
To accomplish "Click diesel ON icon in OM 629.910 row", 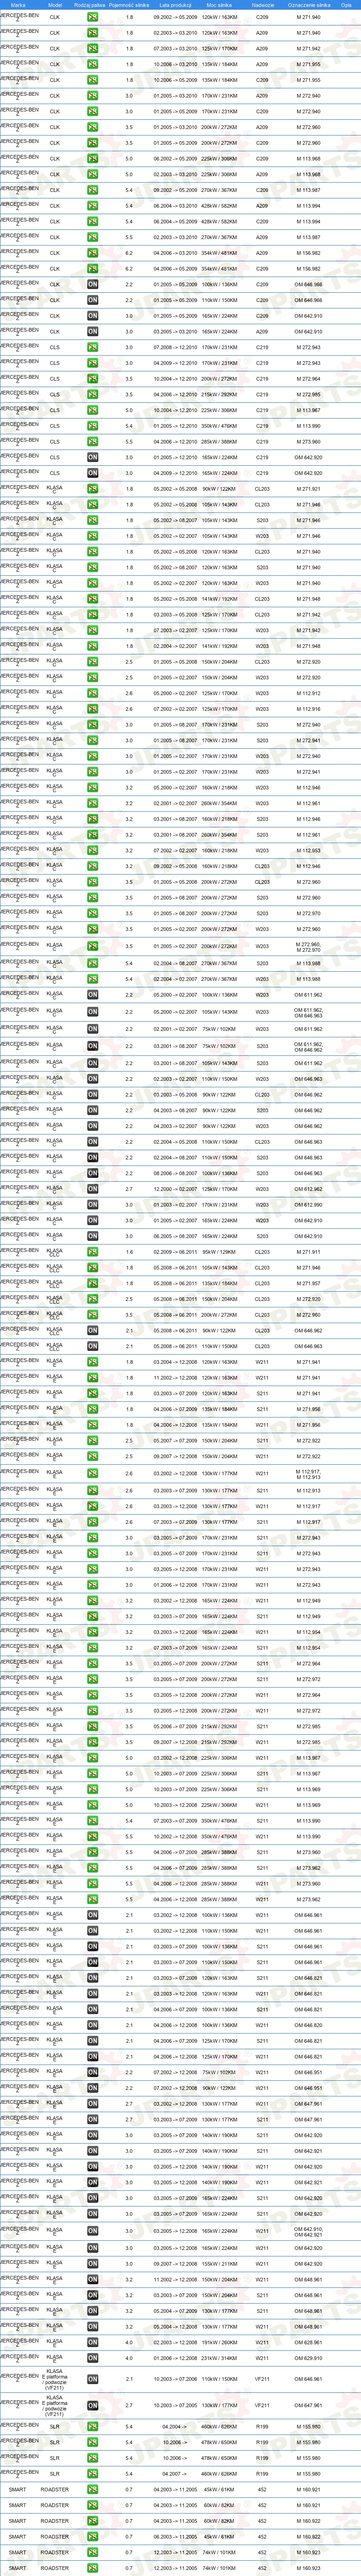I will [92, 2358].
